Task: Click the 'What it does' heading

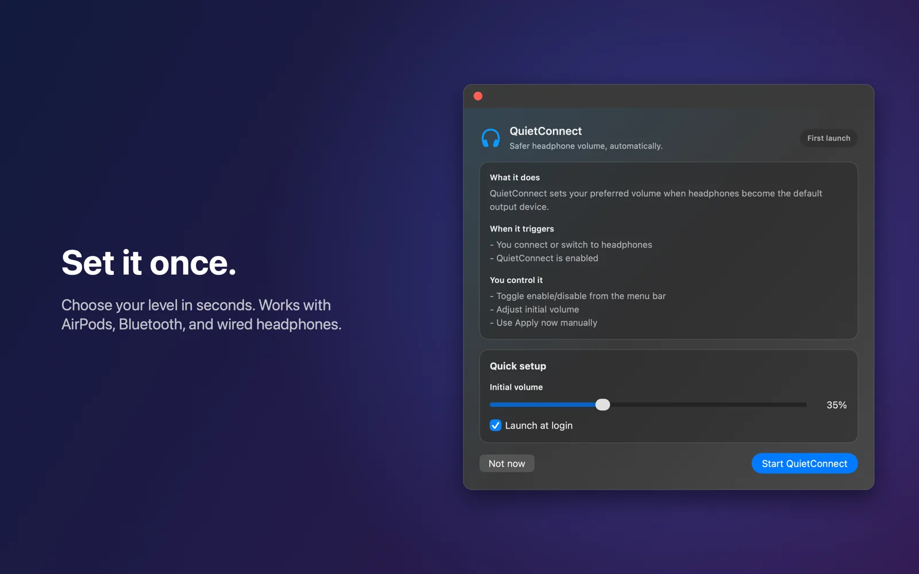Action: (515, 177)
